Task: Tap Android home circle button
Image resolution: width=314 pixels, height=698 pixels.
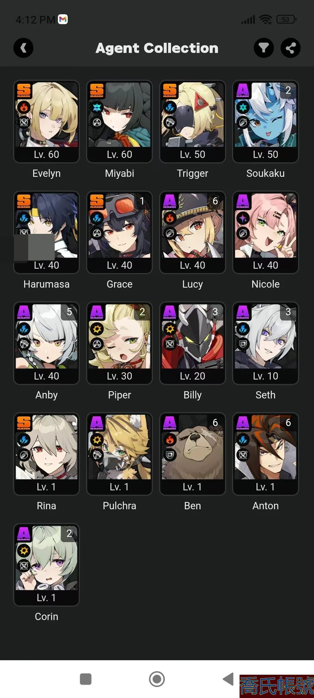Action: [157, 679]
